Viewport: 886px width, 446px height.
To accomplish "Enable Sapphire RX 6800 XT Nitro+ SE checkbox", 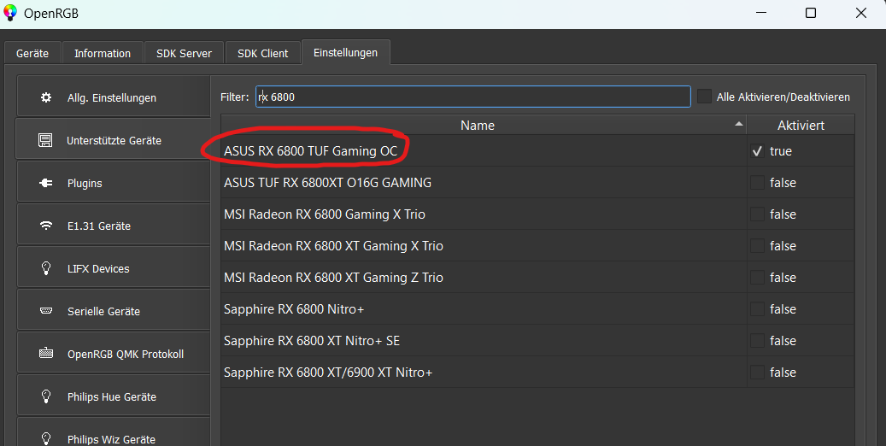I will (x=757, y=341).
